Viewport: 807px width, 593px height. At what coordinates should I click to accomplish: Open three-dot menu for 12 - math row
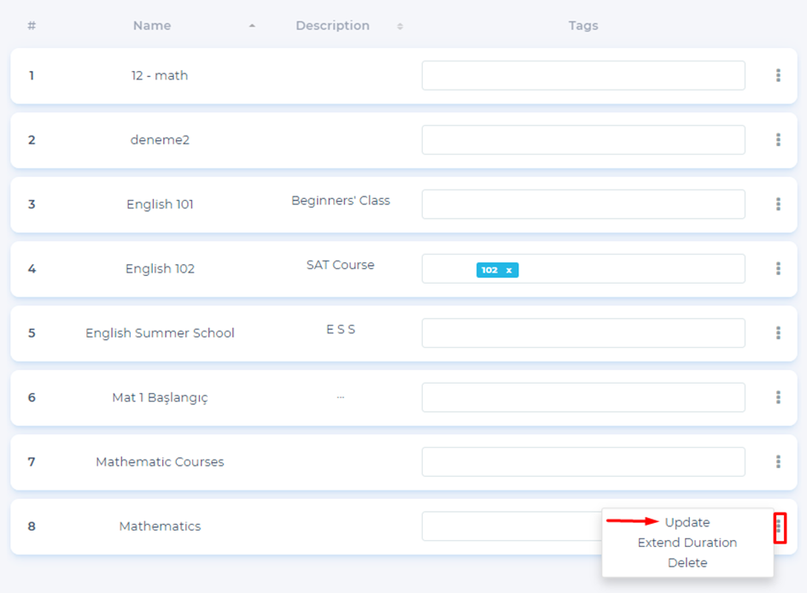[778, 75]
